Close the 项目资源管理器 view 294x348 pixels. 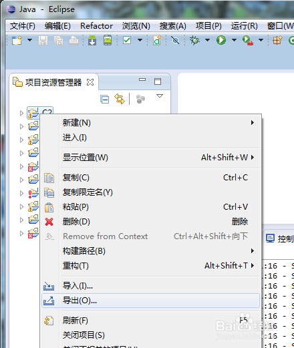click(90, 82)
